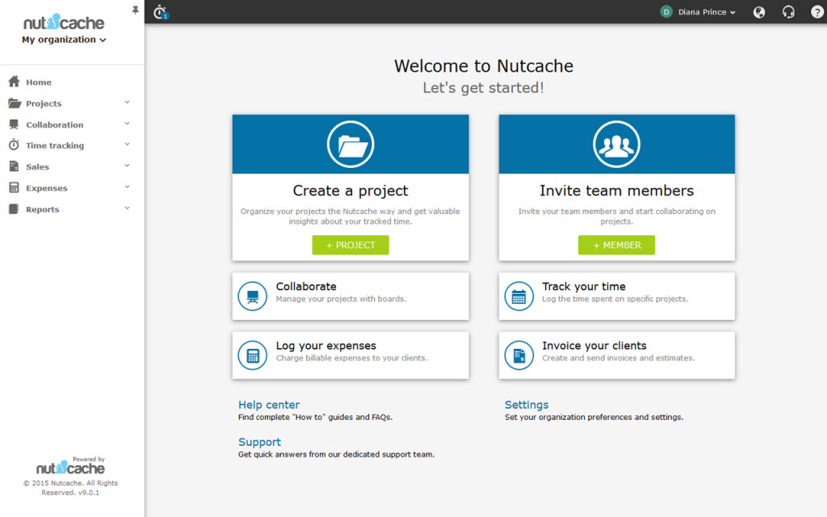Click the folder icon on Create a project
The height and width of the screenshot is (517, 827).
point(350,145)
